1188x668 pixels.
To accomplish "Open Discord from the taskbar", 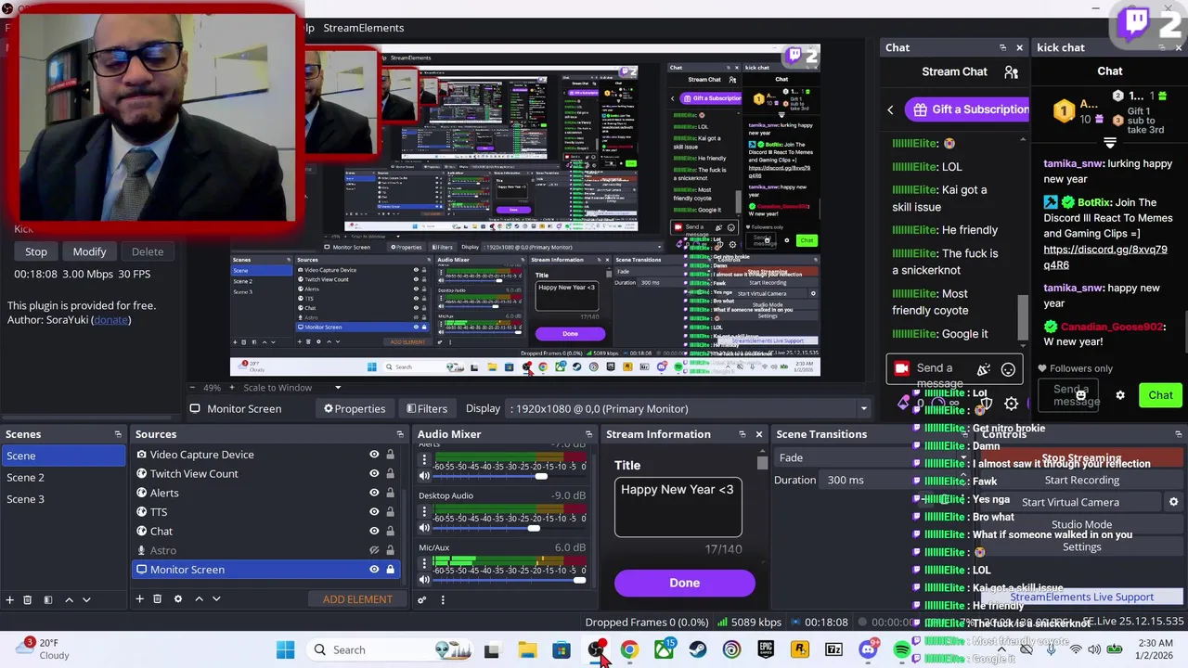I will tap(868, 650).
